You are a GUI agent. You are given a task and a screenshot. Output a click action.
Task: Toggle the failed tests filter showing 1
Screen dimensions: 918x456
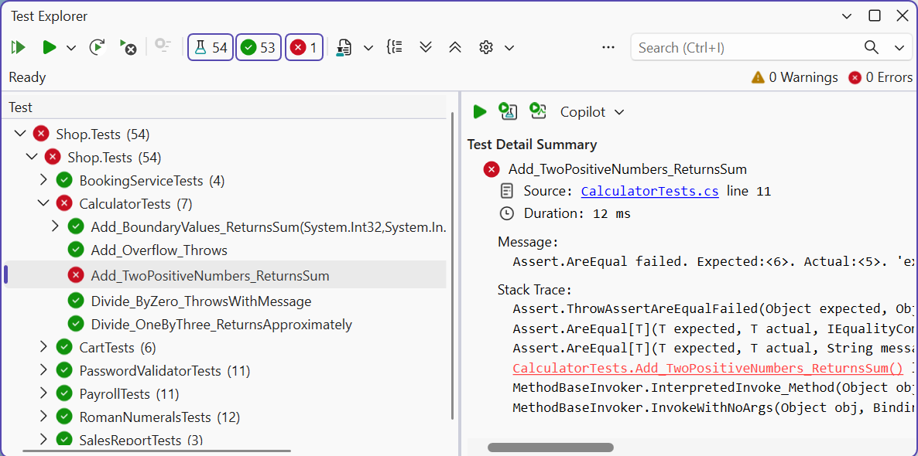(304, 47)
